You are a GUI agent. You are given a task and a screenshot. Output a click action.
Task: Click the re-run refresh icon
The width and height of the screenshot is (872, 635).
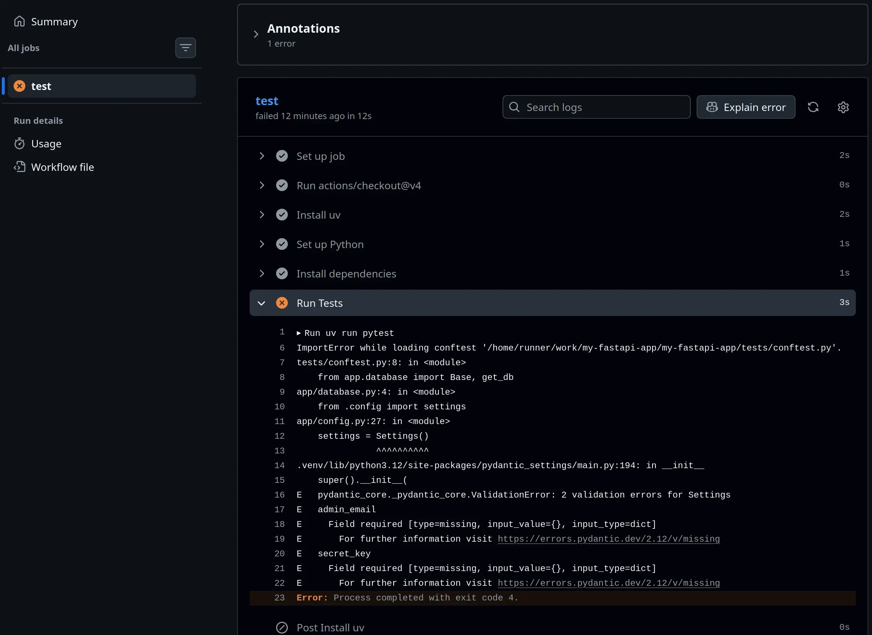tap(814, 107)
